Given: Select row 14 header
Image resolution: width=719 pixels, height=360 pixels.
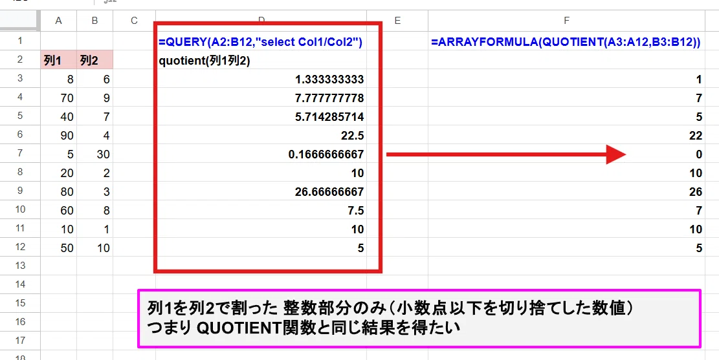Looking at the screenshot, I should [20, 285].
